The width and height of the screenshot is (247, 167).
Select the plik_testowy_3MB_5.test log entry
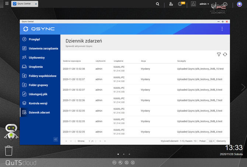click(x=145, y=111)
